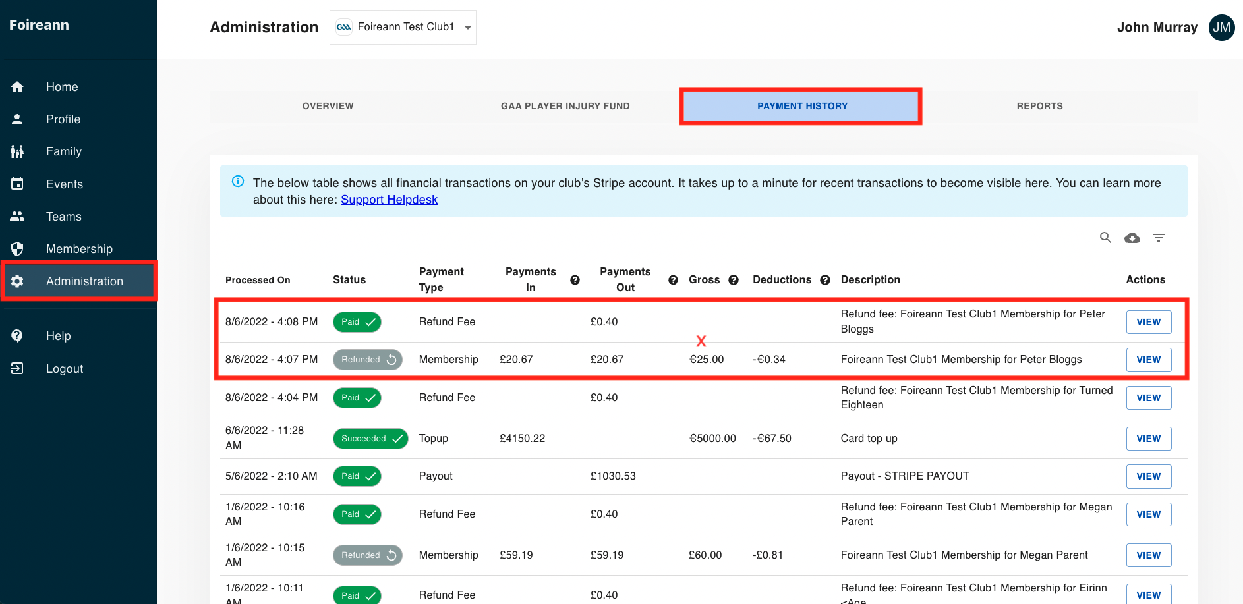Click the Logout exit icon
This screenshot has width=1243, height=604.
pos(17,368)
